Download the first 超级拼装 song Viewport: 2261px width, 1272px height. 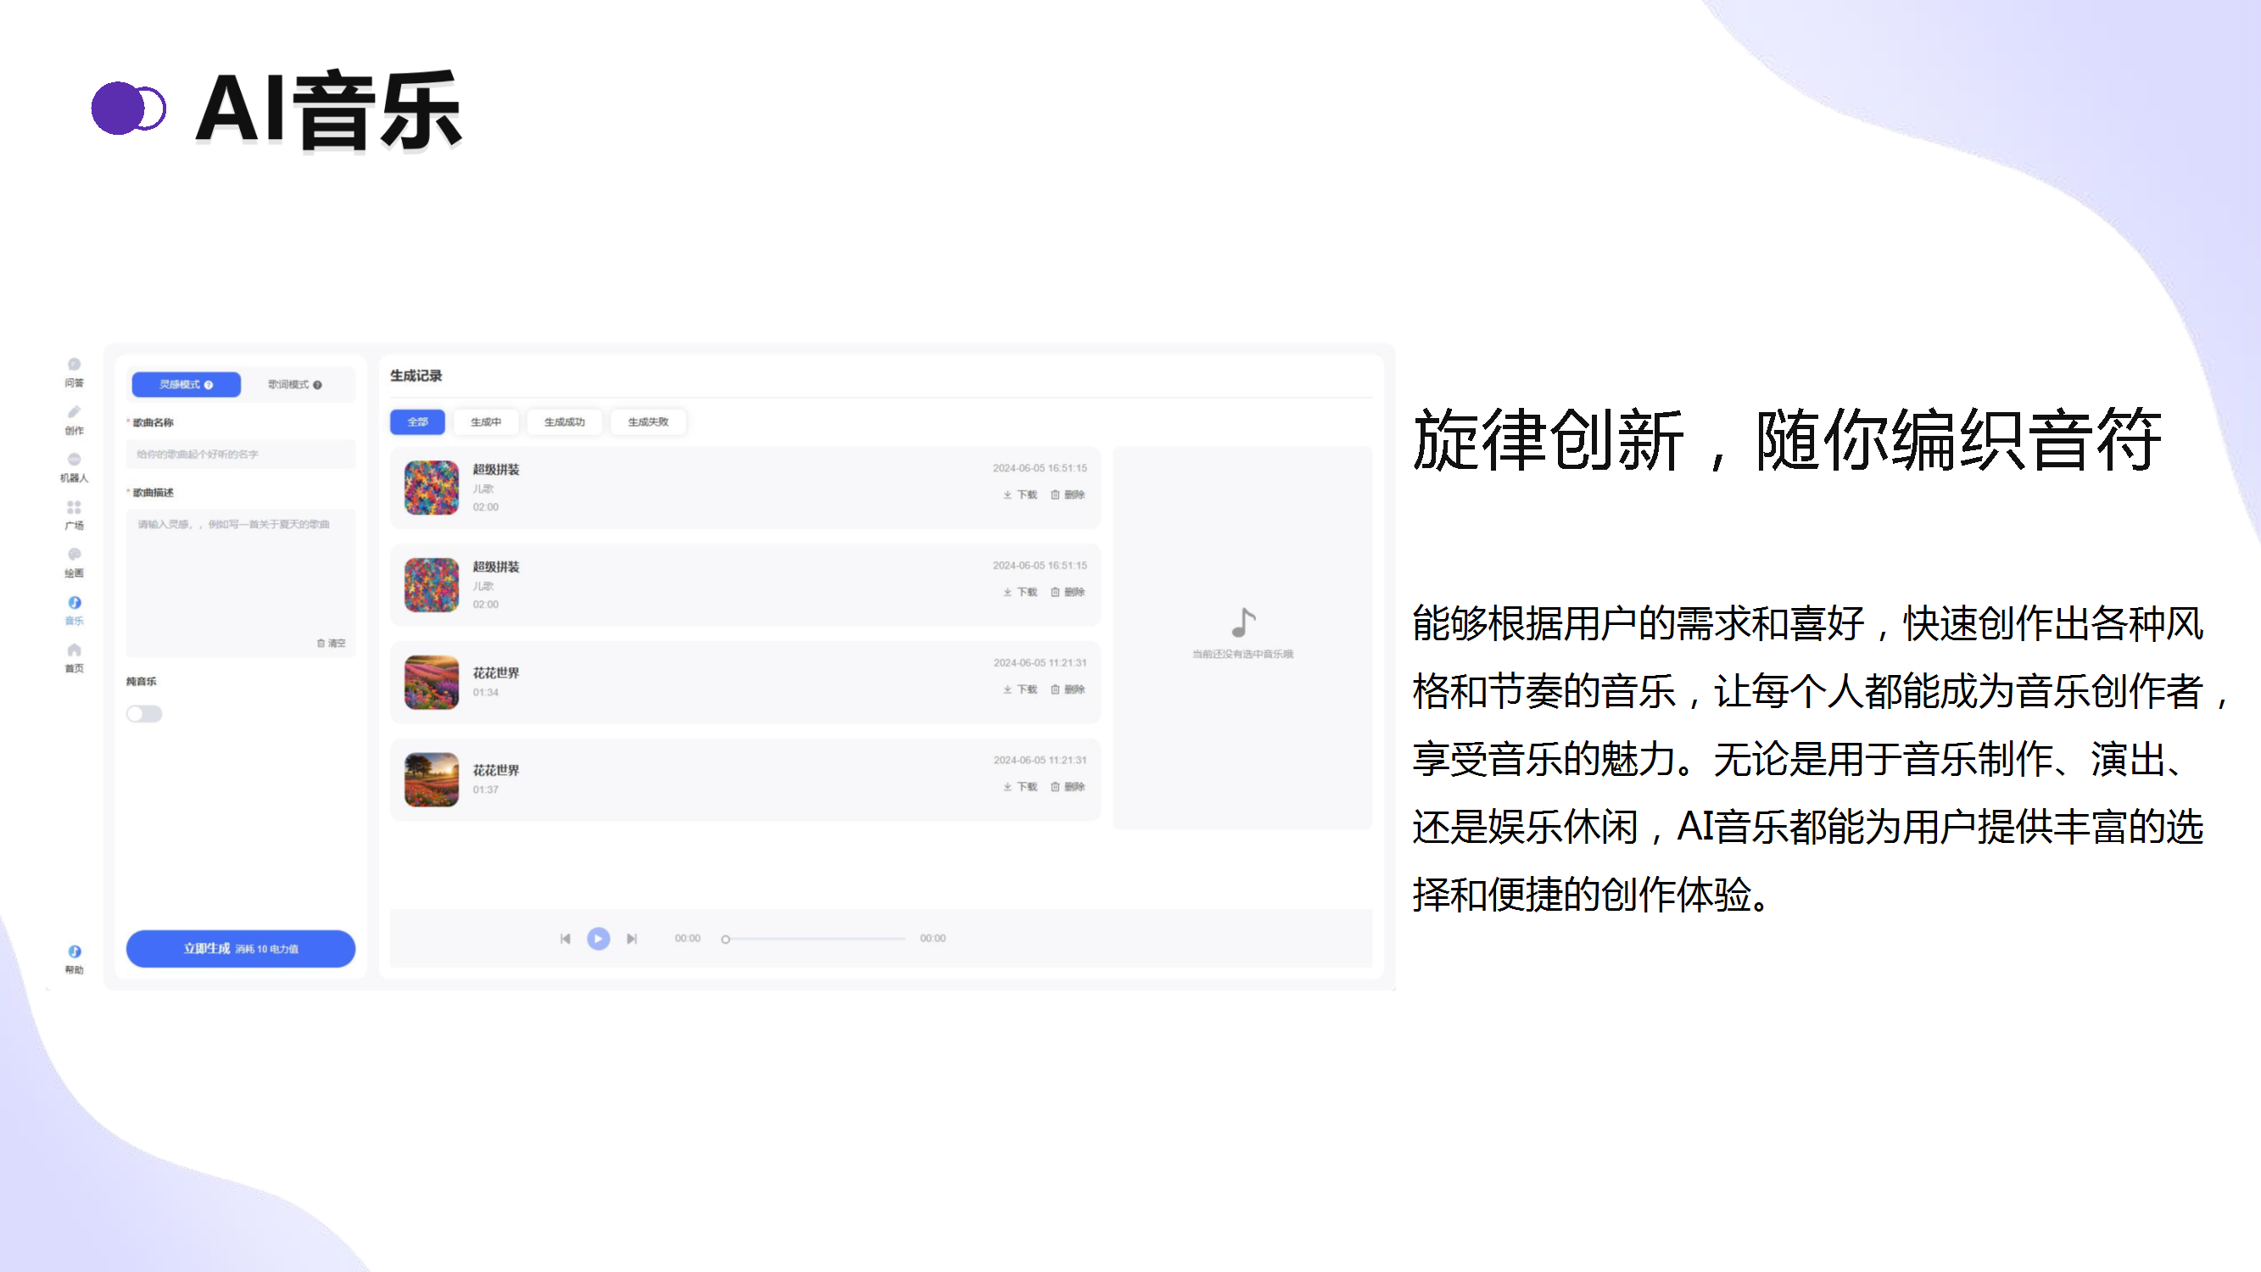coord(1021,495)
